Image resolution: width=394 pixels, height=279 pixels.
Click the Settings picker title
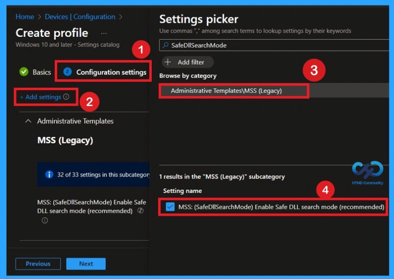click(199, 19)
